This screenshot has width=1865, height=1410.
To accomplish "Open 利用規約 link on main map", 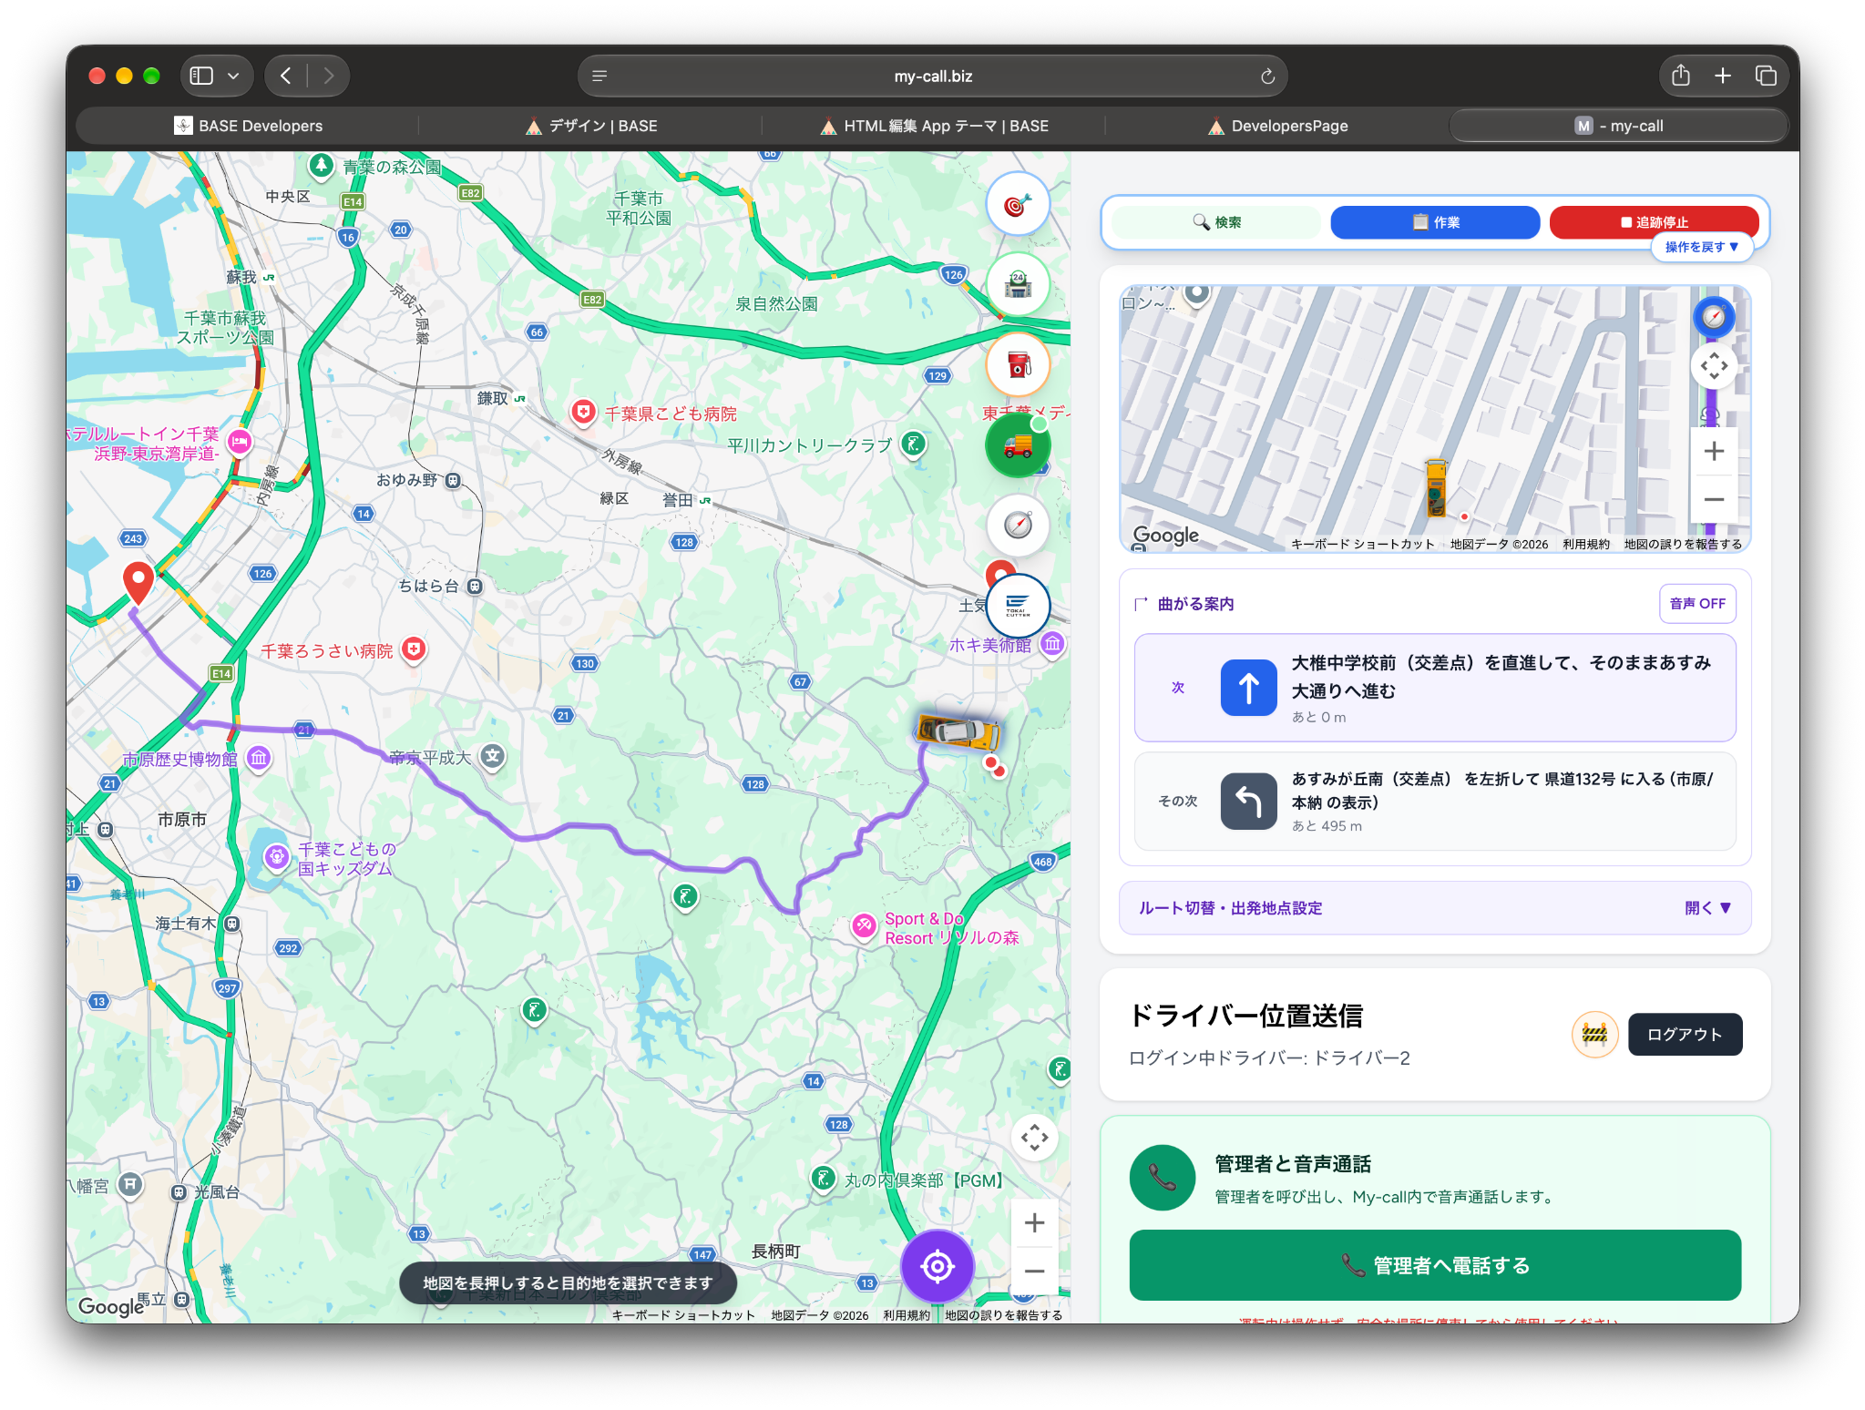I will (907, 1315).
